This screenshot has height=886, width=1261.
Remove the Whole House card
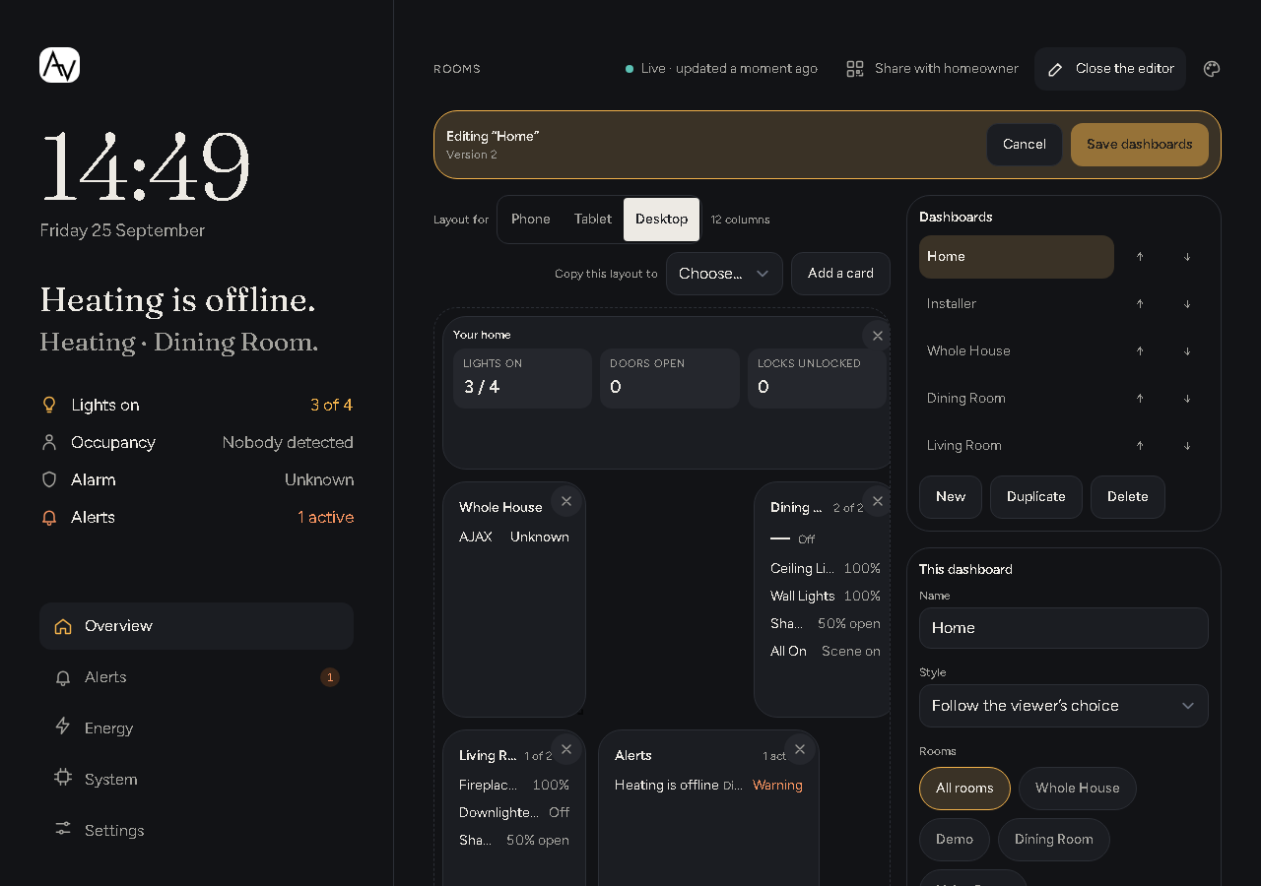[566, 501]
